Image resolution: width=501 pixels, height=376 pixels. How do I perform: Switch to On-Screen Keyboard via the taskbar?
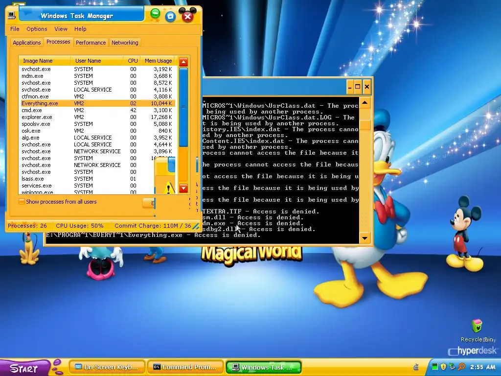[x=107, y=367]
